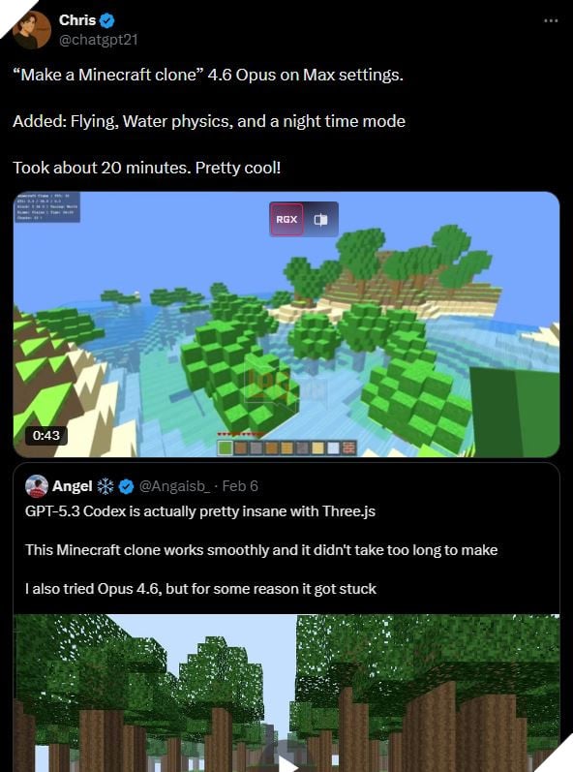
Task: Click the blue verified badge beside Chris
Action: [107, 20]
